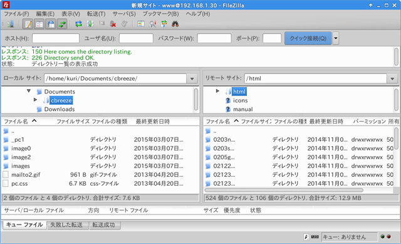Open the 表示(V) menu
401x244 pixels.
pyautogui.click(x=71, y=14)
